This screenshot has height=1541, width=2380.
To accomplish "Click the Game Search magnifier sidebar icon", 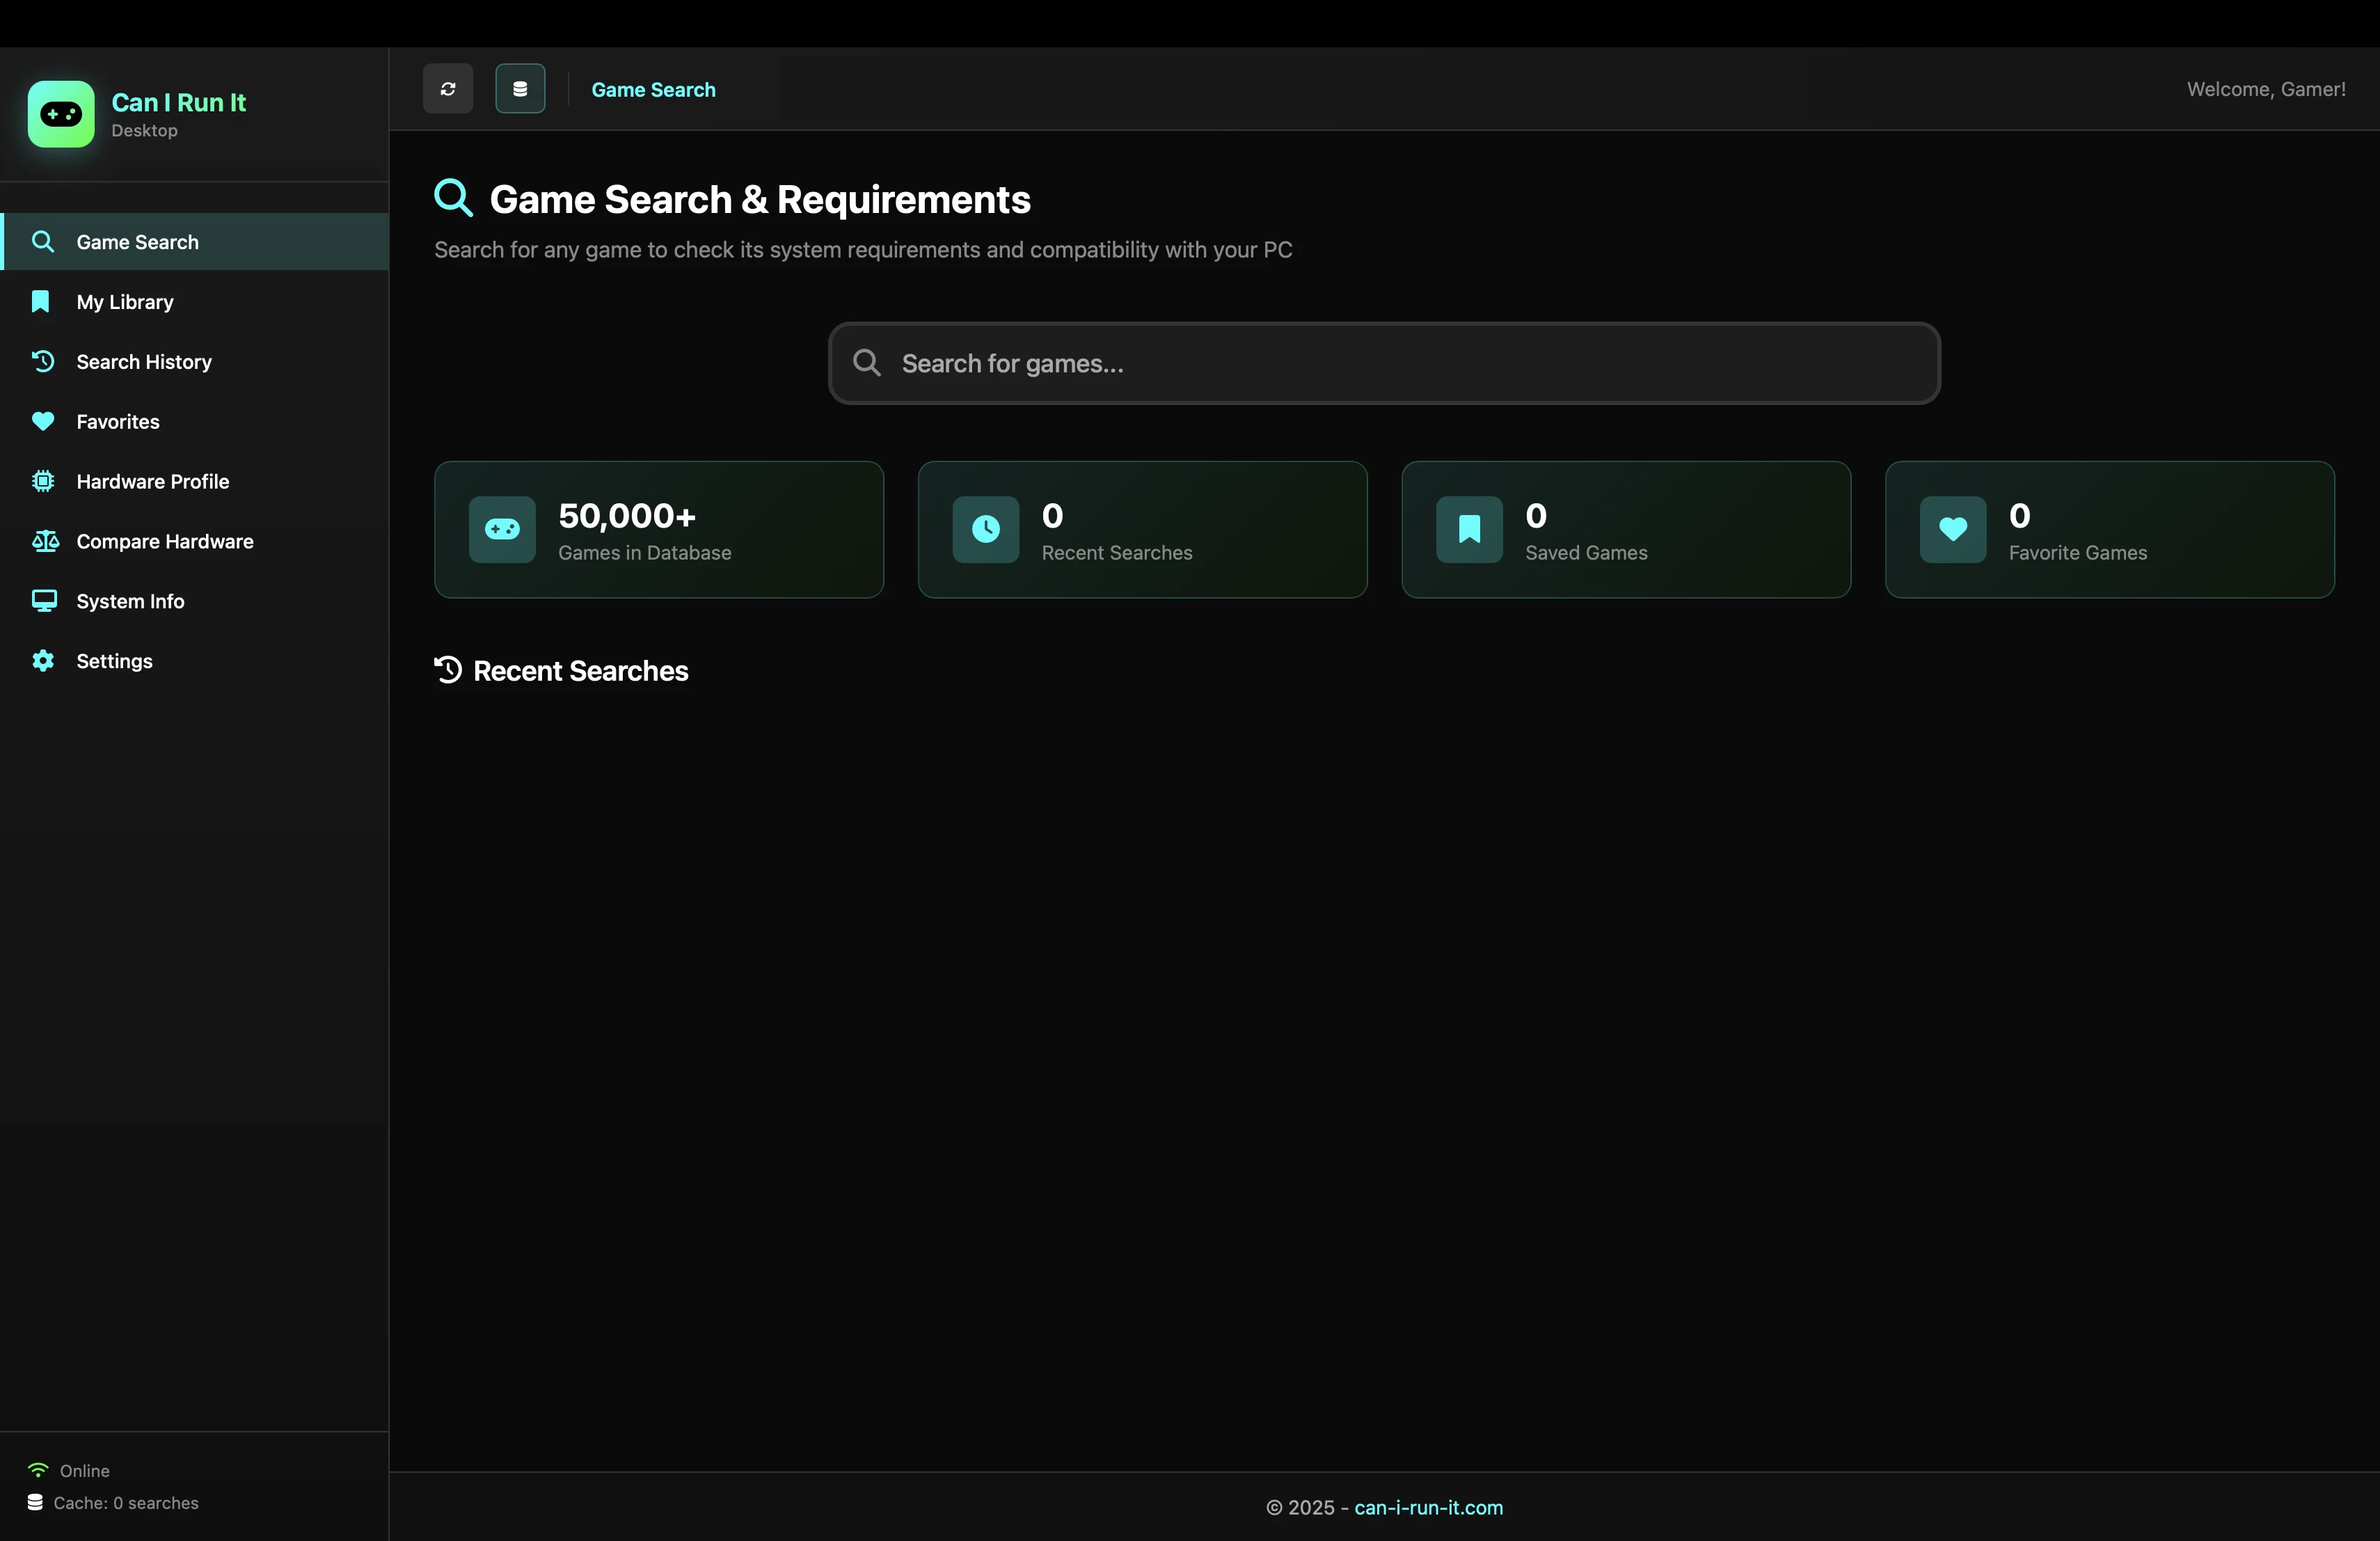I will 43,241.
